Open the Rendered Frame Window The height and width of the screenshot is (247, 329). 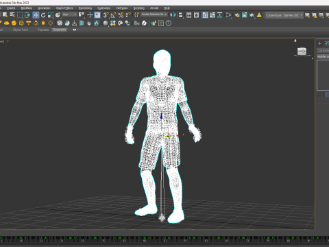click(x=245, y=15)
